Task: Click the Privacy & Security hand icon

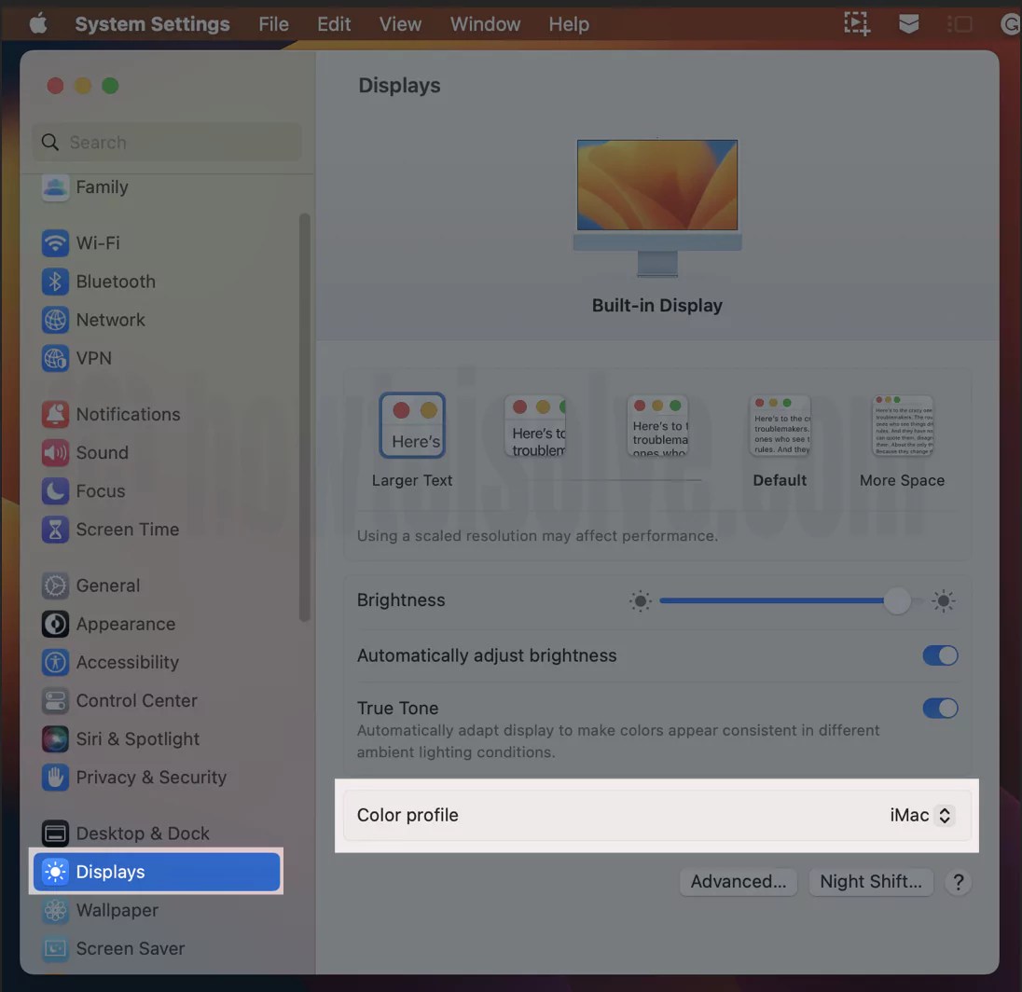Action: tap(55, 778)
